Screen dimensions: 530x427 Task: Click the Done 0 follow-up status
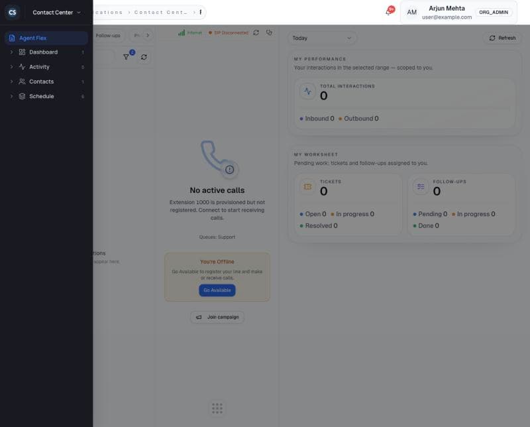[426, 225]
